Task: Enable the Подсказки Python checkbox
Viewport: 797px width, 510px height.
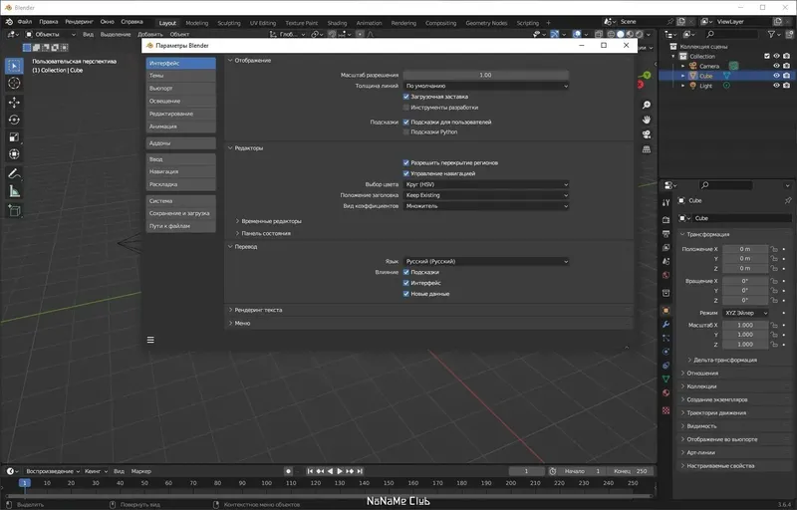Action: click(x=406, y=131)
